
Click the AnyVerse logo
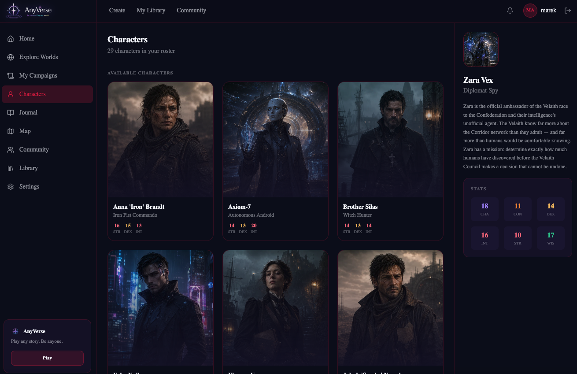click(x=29, y=11)
